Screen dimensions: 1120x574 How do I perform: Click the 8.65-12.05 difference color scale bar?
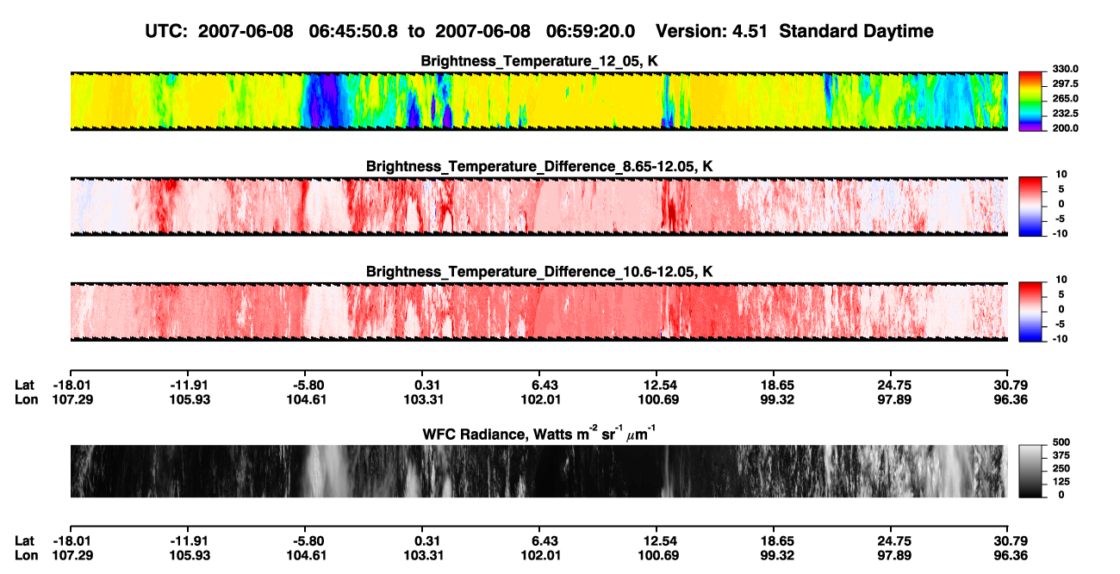(1032, 205)
